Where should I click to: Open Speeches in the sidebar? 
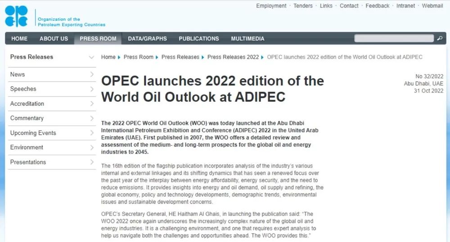click(x=23, y=89)
